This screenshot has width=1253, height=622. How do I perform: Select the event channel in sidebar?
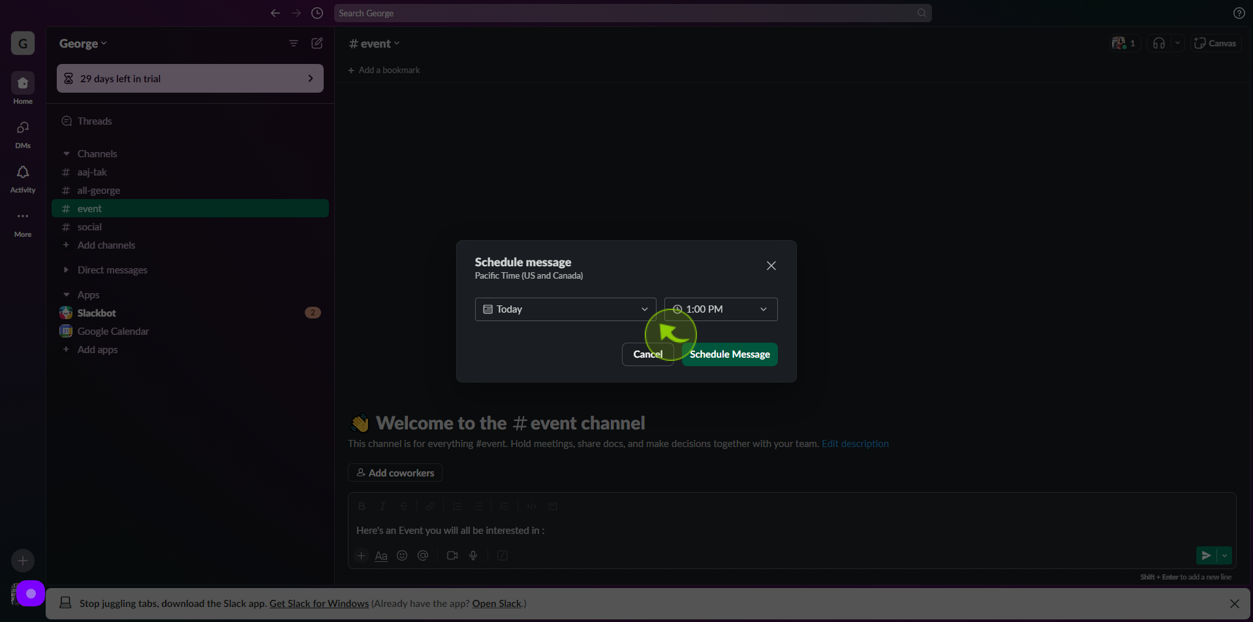pos(190,209)
